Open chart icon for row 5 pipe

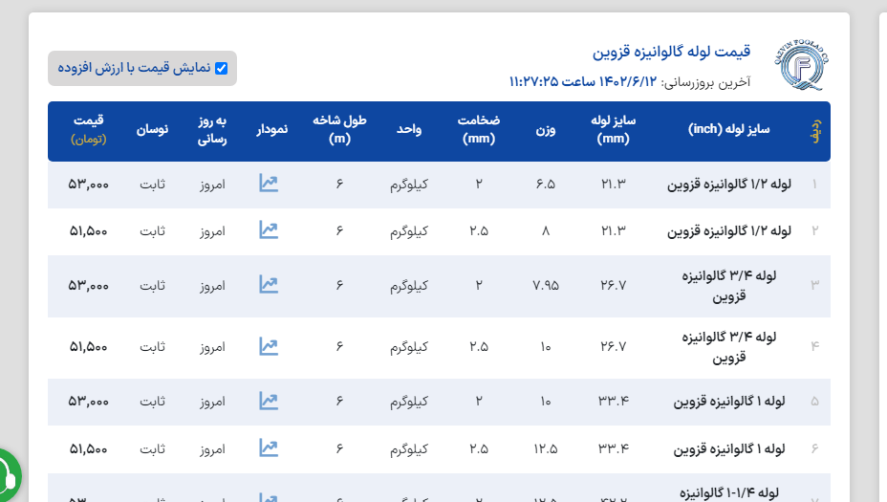tap(269, 402)
